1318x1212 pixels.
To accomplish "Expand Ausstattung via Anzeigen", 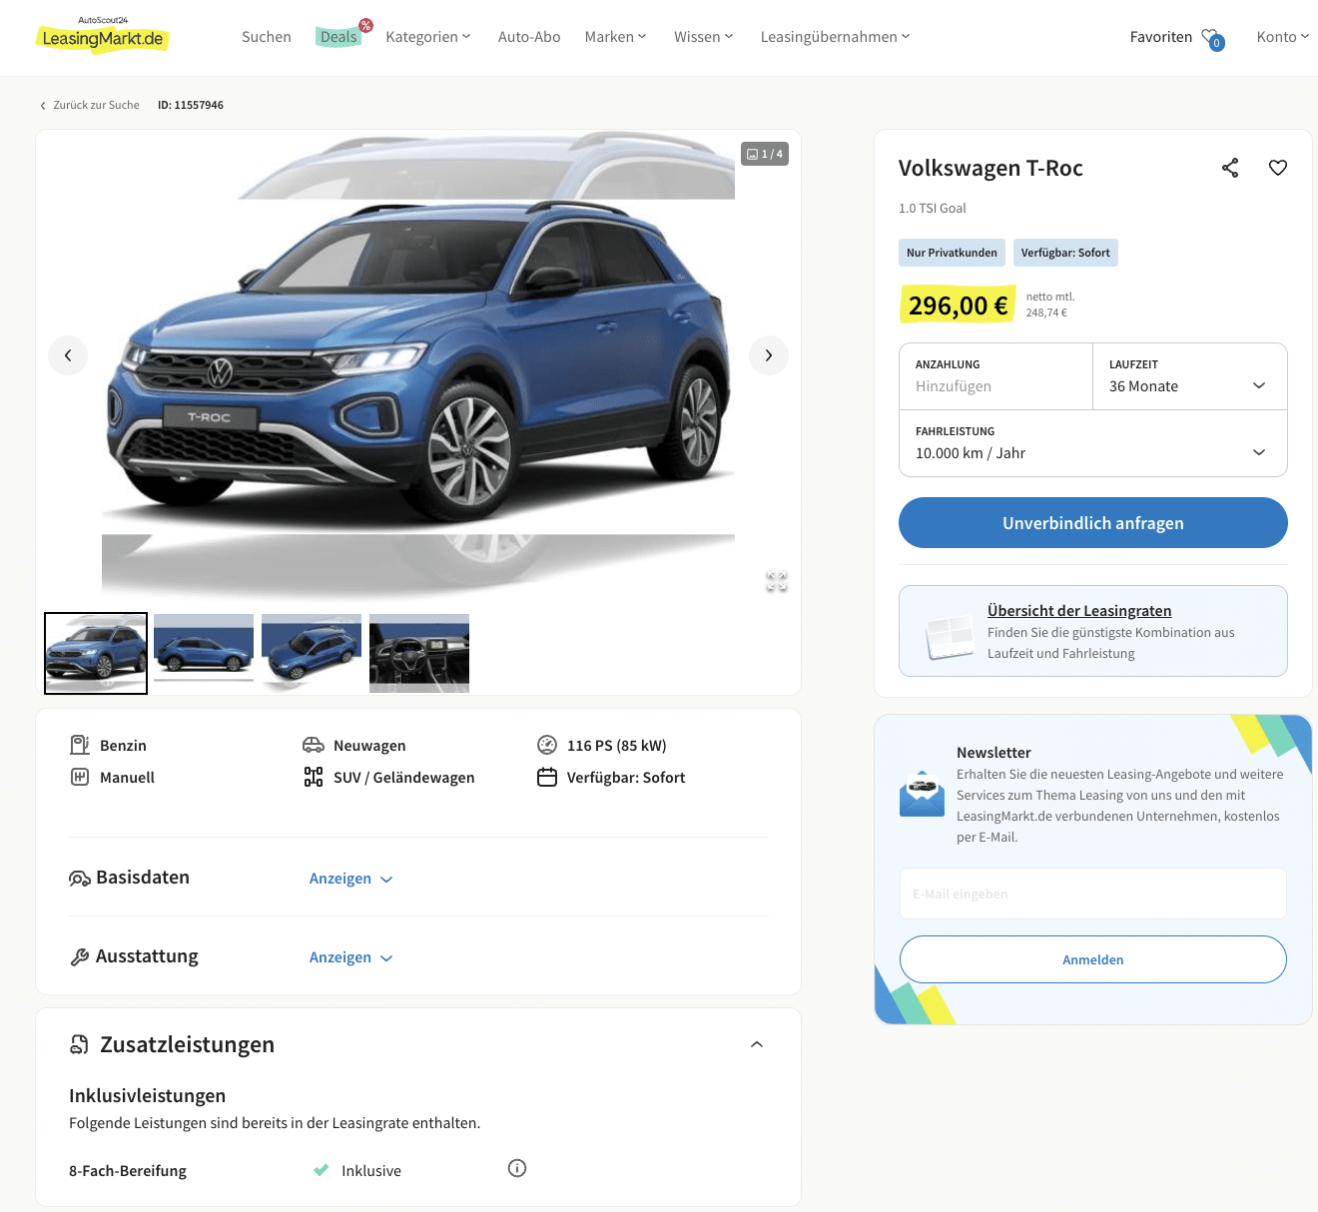I will click(x=351, y=957).
